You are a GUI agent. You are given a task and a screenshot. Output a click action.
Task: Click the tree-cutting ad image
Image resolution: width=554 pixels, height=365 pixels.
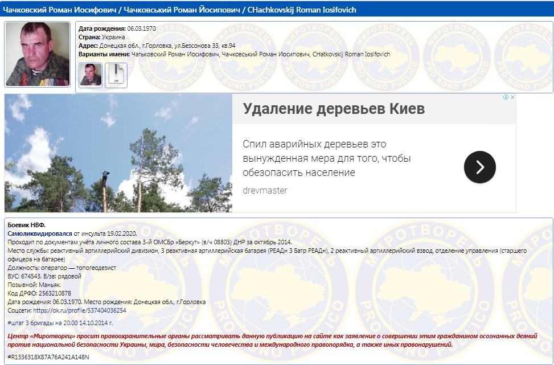pos(118,153)
